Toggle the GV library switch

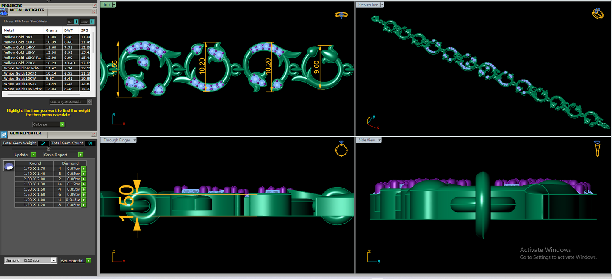[72, 22]
